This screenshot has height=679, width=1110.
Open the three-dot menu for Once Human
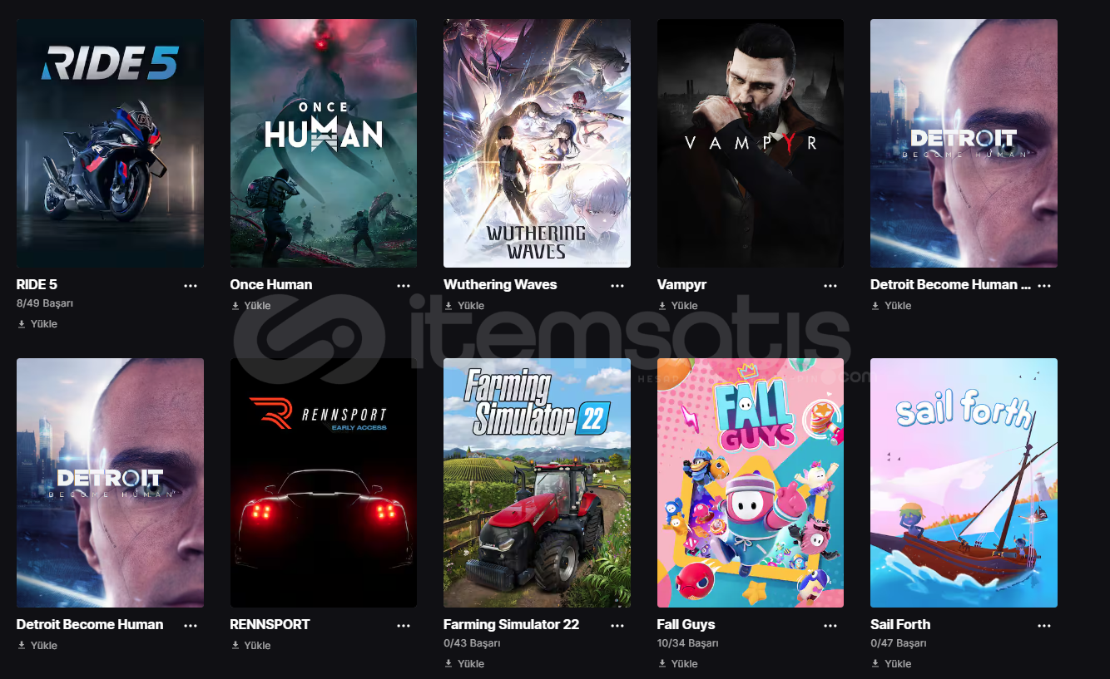[x=404, y=285]
